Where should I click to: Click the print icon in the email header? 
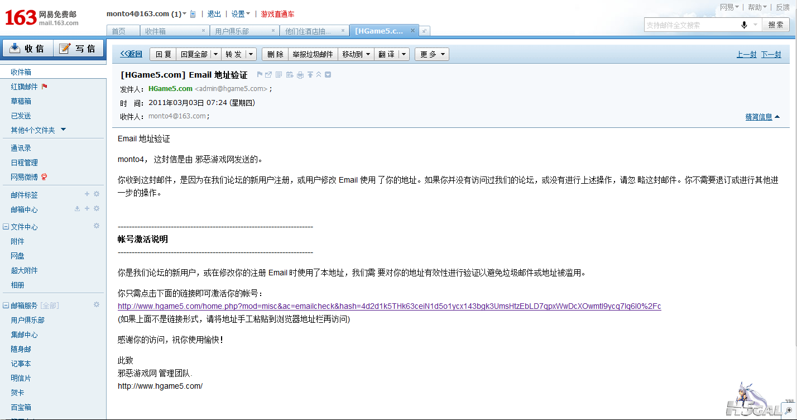click(300, 75)
